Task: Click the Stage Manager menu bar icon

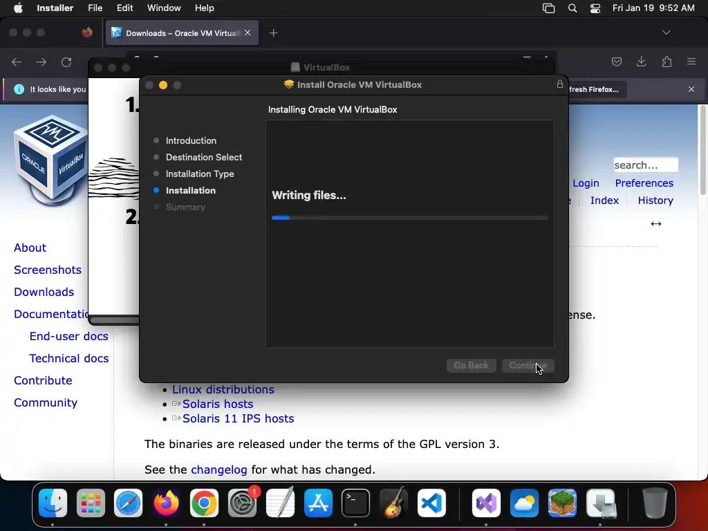Action: point(548,8)
